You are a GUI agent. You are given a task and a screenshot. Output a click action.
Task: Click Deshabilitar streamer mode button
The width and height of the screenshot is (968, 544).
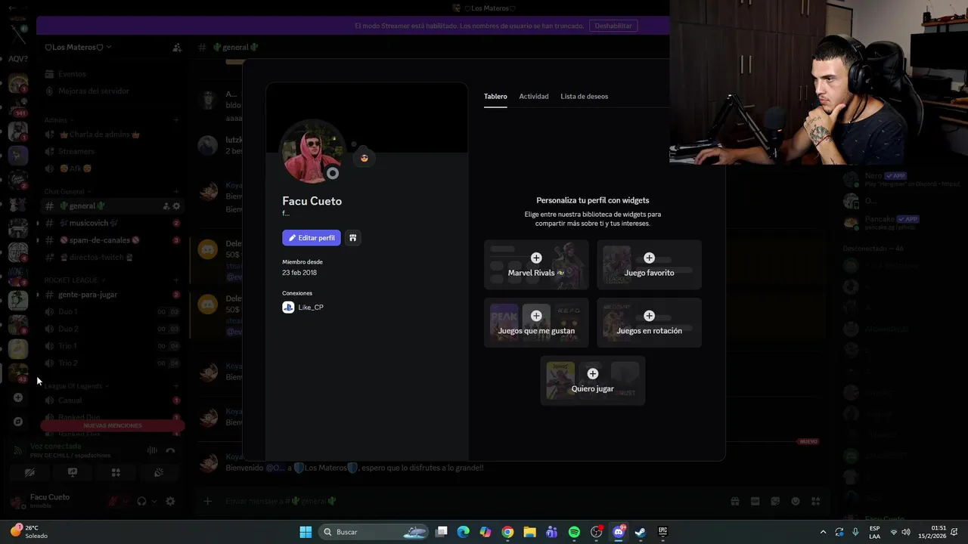[613, 26]
